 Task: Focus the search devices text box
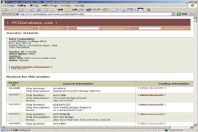pyautogui.click(x=149, y=28)
